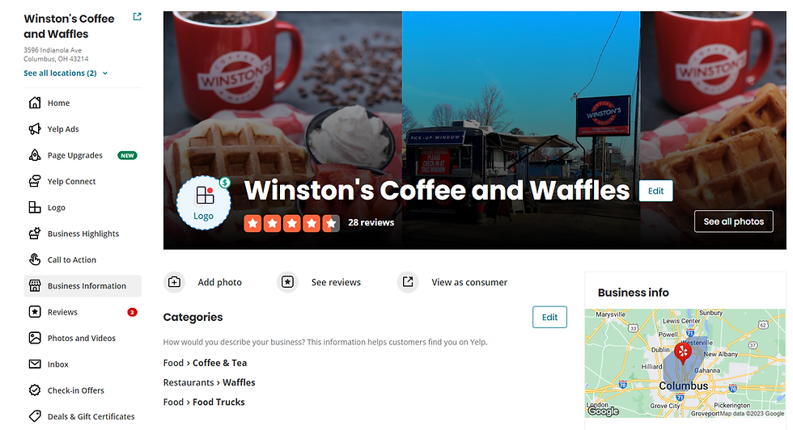Select the Yelp Ads megaphone icon

(34, 129)
